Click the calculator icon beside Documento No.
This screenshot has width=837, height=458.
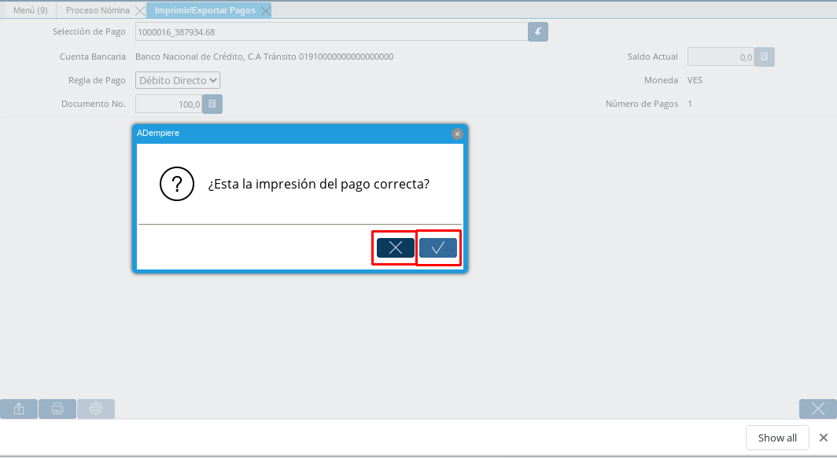[x=211, y=104]
